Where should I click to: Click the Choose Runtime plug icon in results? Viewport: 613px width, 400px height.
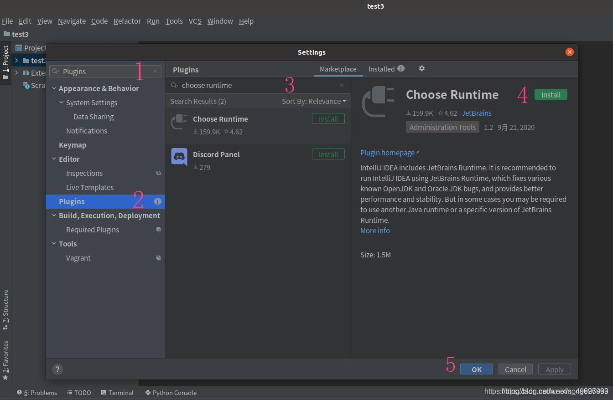[x=179, y=122]
